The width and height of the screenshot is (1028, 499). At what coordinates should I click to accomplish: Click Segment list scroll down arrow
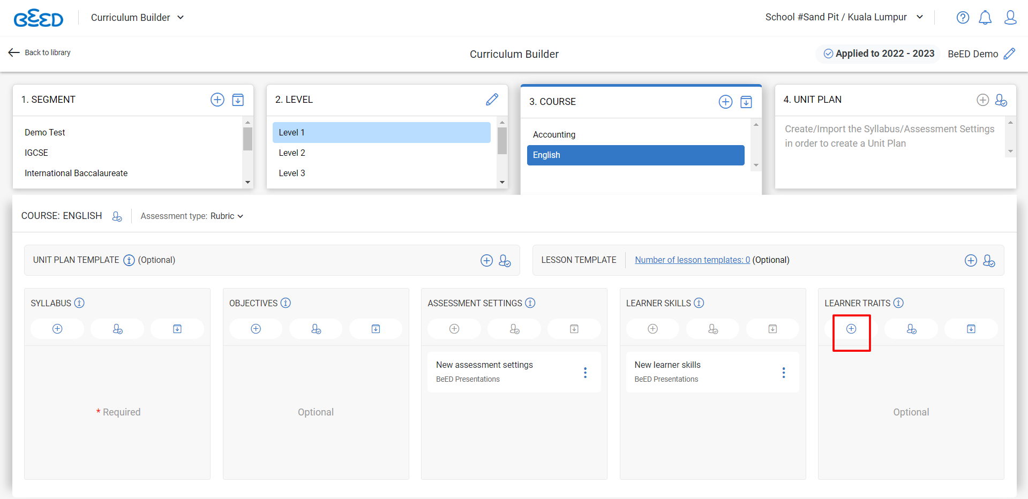[247, 183]
